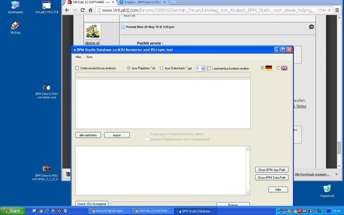Open the VIRTUAL DJ SOFTWA... taskbar item
Image resolution: width=344 pixels, height=215 pixels.
pyautogui.click(x=152, y=211)
